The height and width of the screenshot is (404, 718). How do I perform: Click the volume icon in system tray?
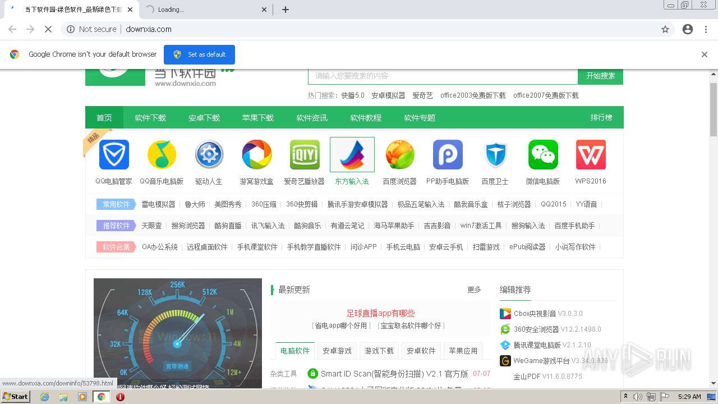pos(638,397)
